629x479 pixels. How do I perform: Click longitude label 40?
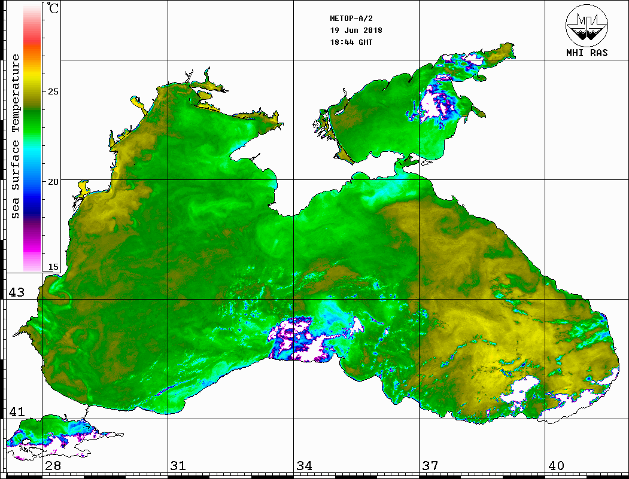click(x=556, y=466)
